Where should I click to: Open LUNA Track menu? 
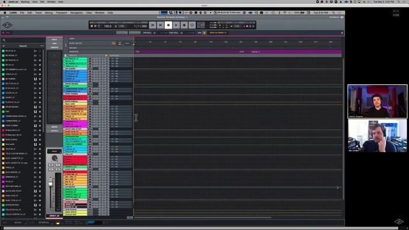[x=38, y=13]
